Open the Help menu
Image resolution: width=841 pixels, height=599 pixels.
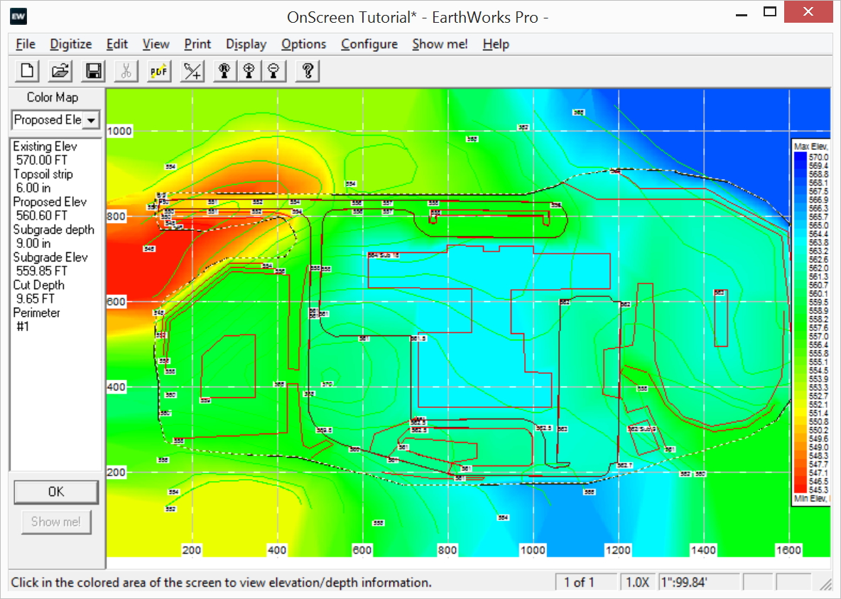tap(496, 44)
